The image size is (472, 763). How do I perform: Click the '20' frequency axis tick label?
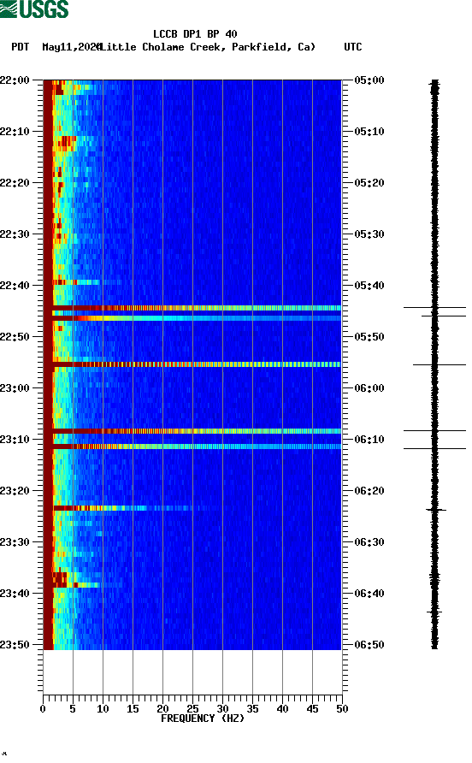coord(162,709)
